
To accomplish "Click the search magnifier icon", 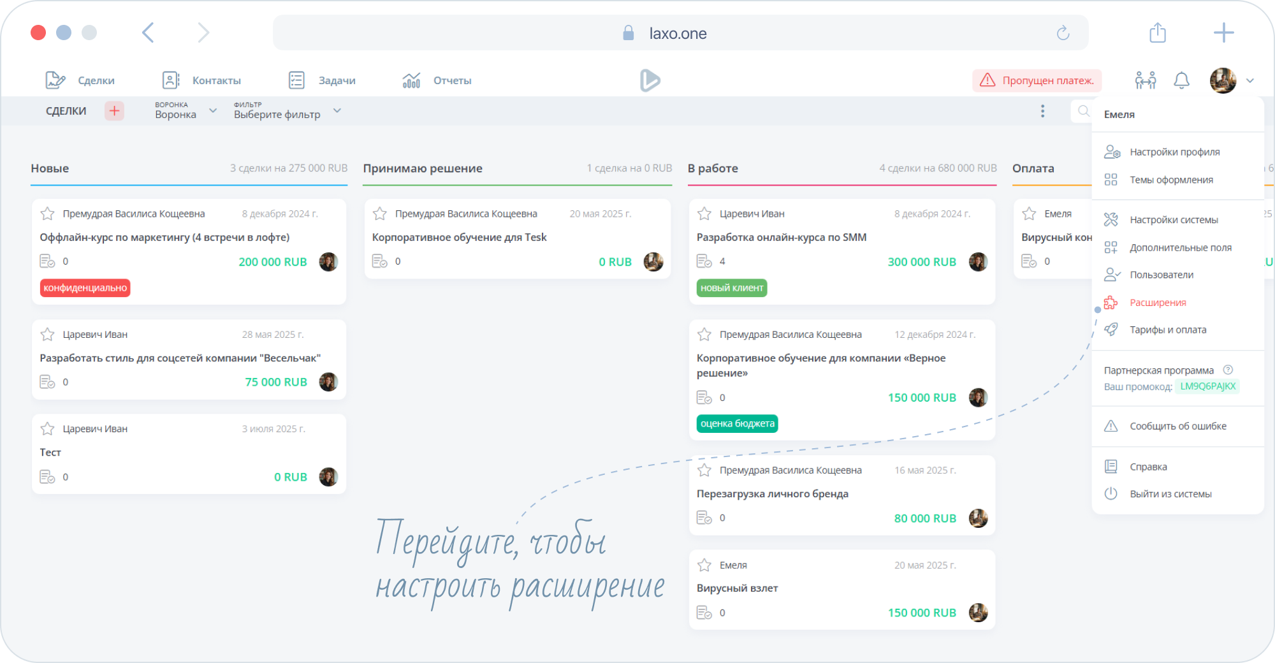I will [x=1083, y=111].
